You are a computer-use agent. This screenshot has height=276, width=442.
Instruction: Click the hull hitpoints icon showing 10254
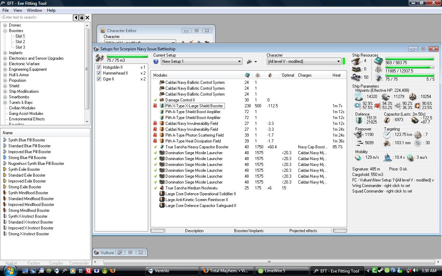point(413,97)
